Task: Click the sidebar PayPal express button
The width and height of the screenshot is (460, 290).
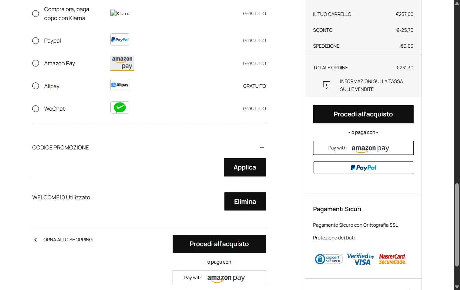Action: point(363,168)
